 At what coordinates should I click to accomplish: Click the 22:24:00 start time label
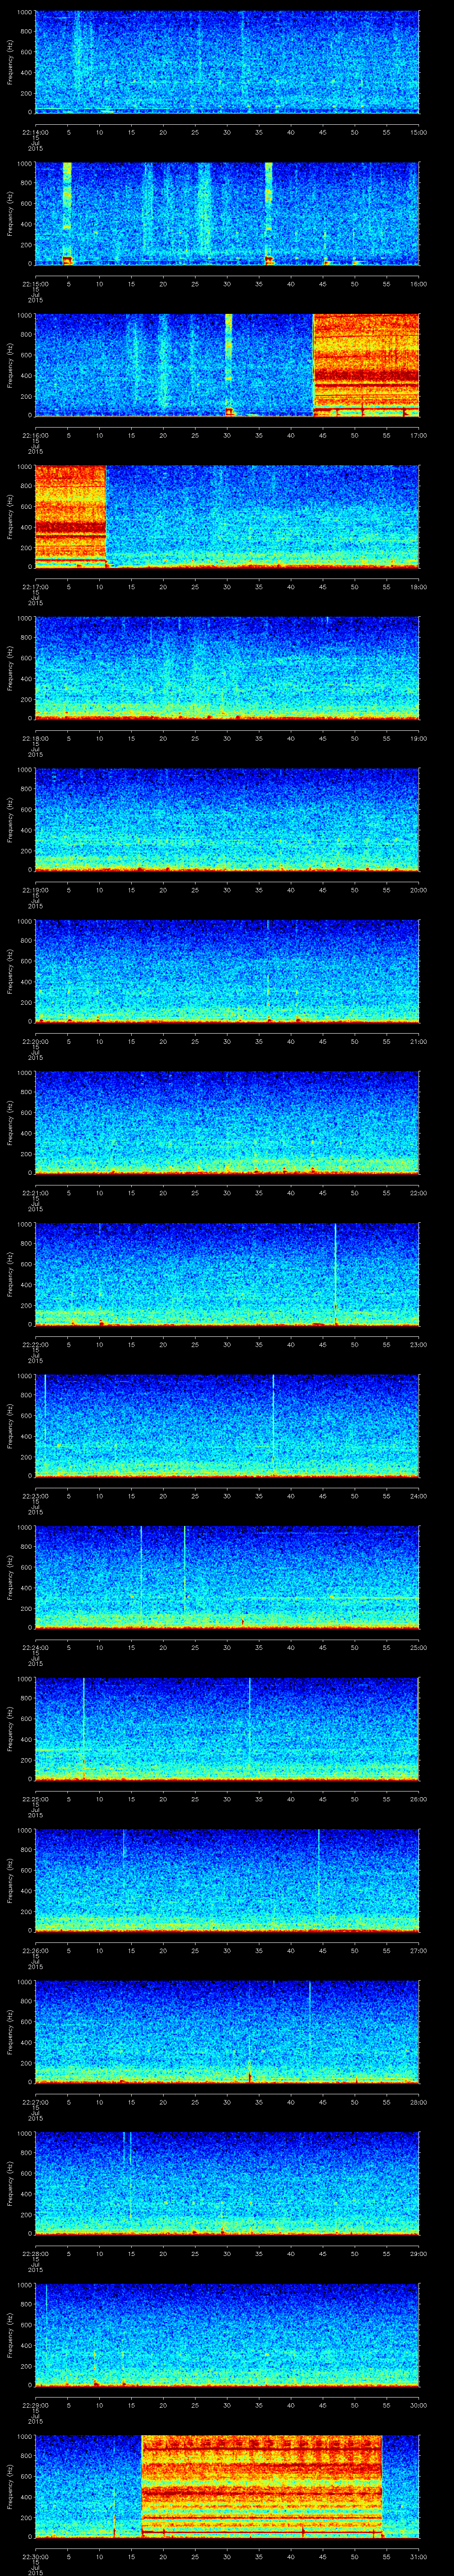(35, 1647)
